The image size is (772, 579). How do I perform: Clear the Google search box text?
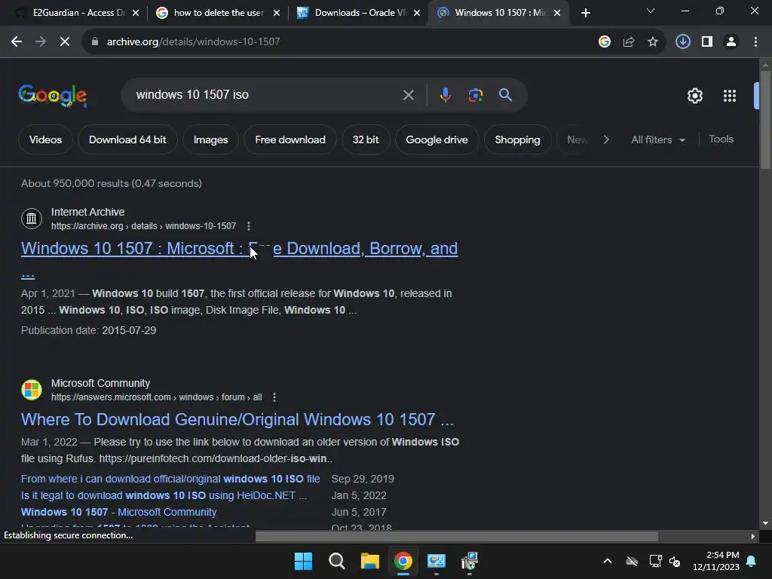(408, 95)
